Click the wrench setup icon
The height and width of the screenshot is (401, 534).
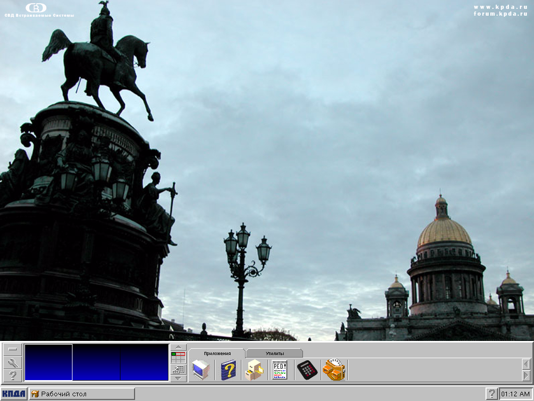click(x=13, y=363)
